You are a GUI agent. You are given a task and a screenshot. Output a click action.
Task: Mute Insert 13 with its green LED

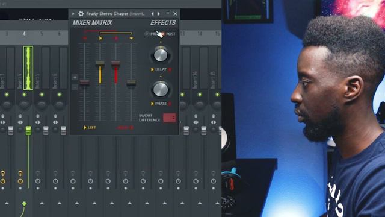pyautogui.click(x=182, y=95)
